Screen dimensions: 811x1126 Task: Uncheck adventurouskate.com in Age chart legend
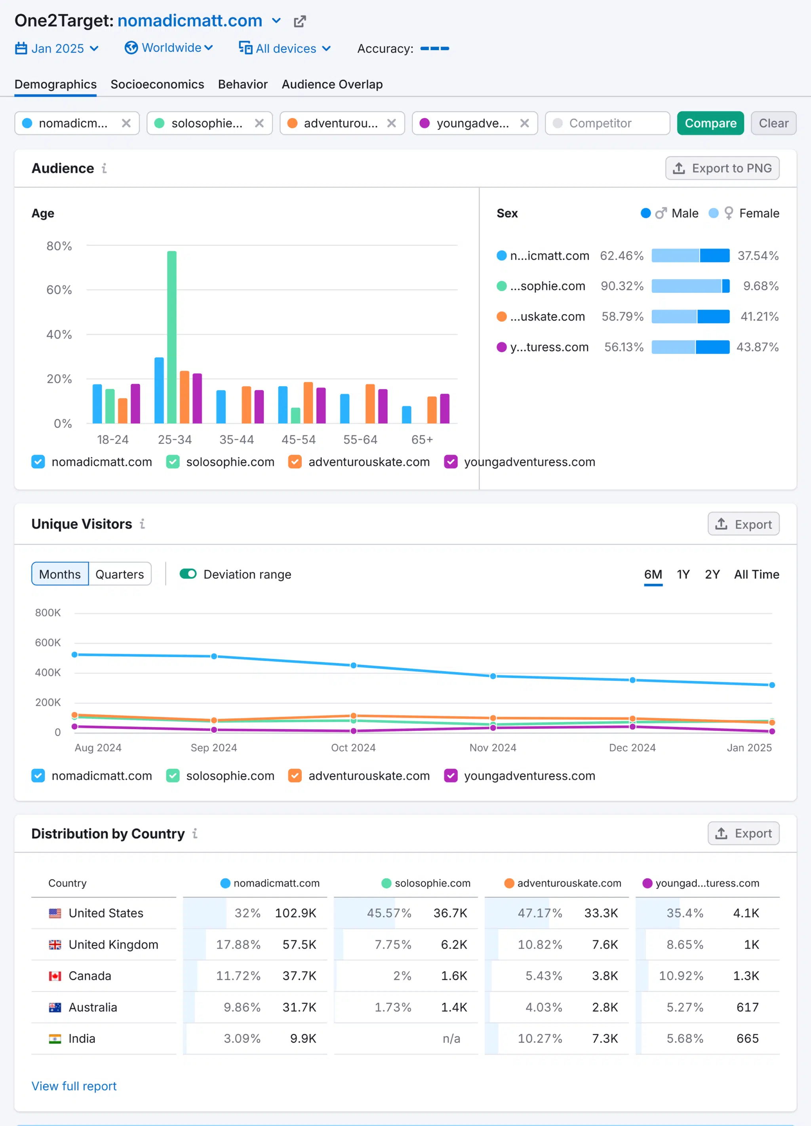(x=295, y=462)
